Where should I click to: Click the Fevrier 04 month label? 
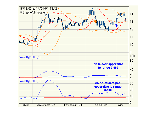(x=73, y=105)
